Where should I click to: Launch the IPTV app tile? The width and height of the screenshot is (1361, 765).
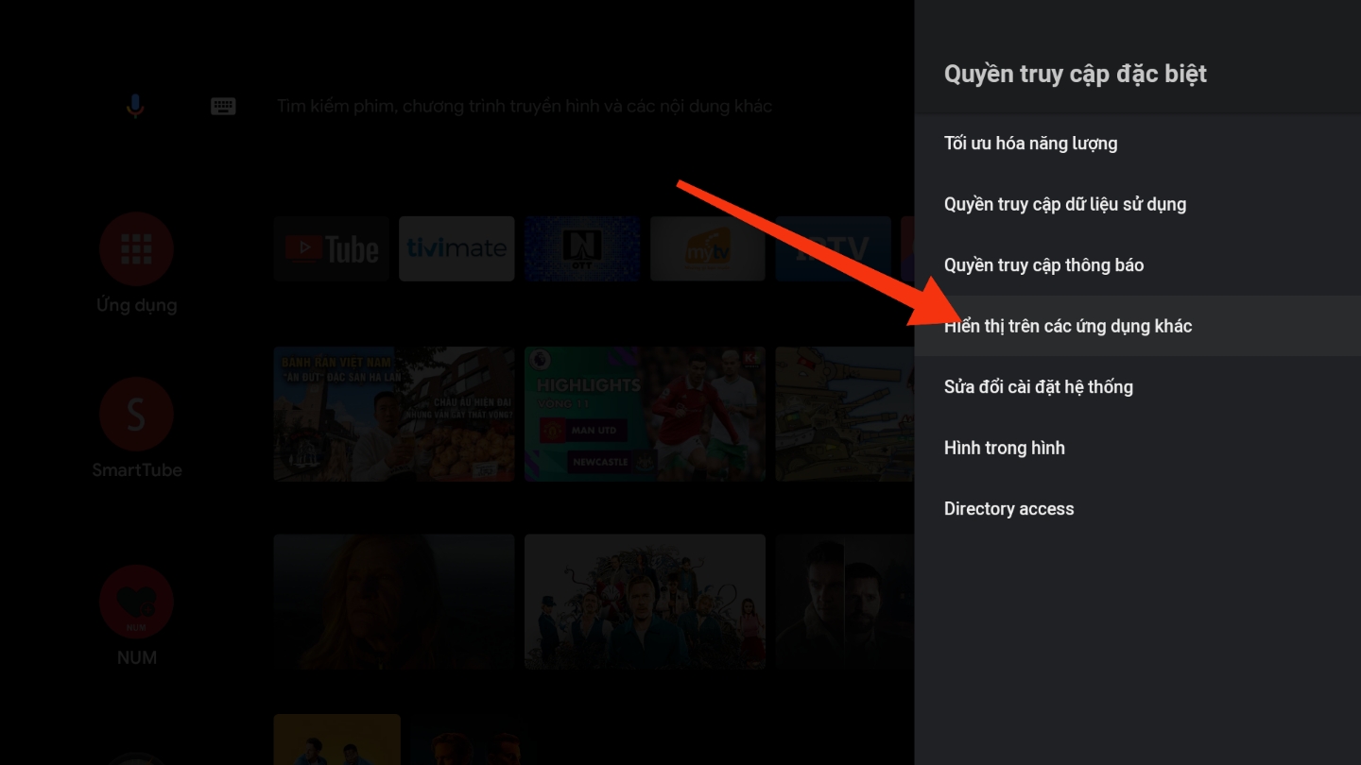(834, 248)
